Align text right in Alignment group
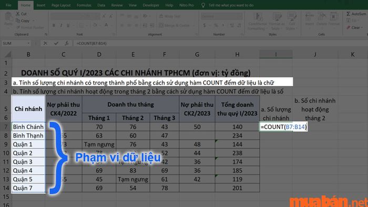The image size is (368, 207). [x=136, y=25]
